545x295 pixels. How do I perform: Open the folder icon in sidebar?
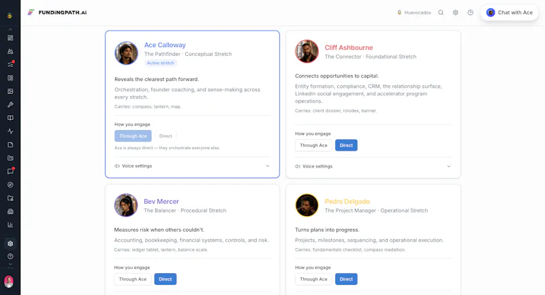(x=10, y=158)
